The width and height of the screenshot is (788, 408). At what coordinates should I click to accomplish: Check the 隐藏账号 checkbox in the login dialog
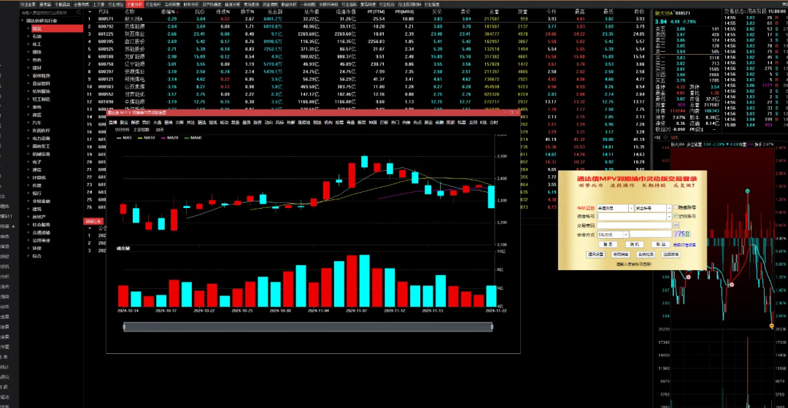point(676,207)
